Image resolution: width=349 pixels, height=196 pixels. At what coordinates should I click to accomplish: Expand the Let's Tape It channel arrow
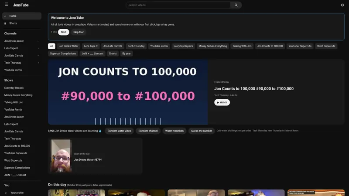38,48
